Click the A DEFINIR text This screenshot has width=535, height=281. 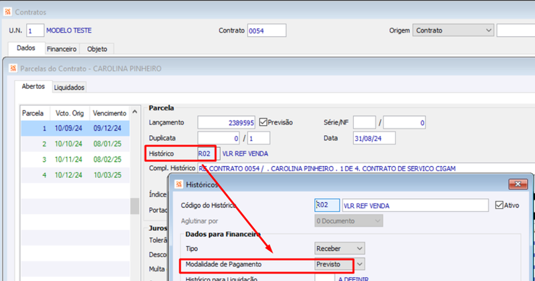pos(353,278)
